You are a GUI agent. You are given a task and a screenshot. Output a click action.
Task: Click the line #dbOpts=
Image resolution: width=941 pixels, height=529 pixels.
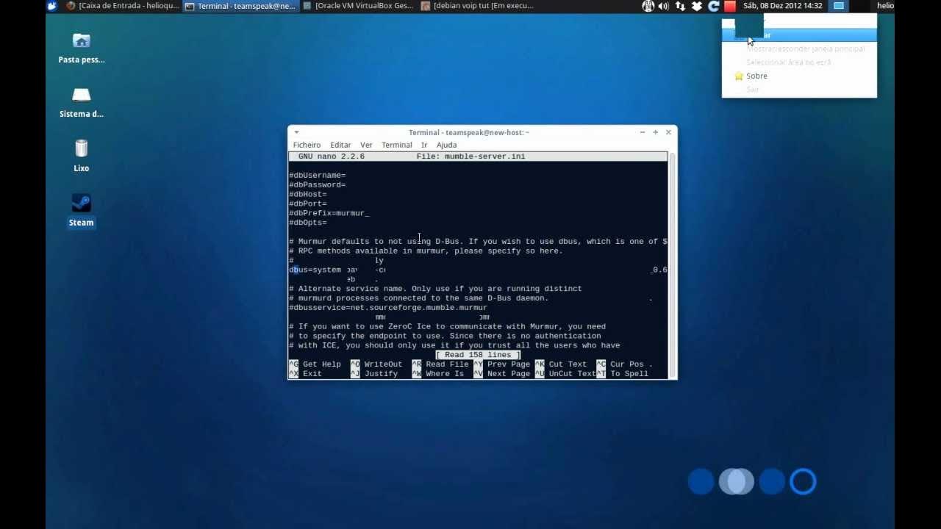click(308, 223)
